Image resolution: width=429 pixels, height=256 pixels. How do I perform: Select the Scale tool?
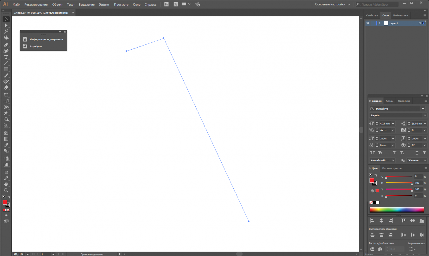coord(6,101)
